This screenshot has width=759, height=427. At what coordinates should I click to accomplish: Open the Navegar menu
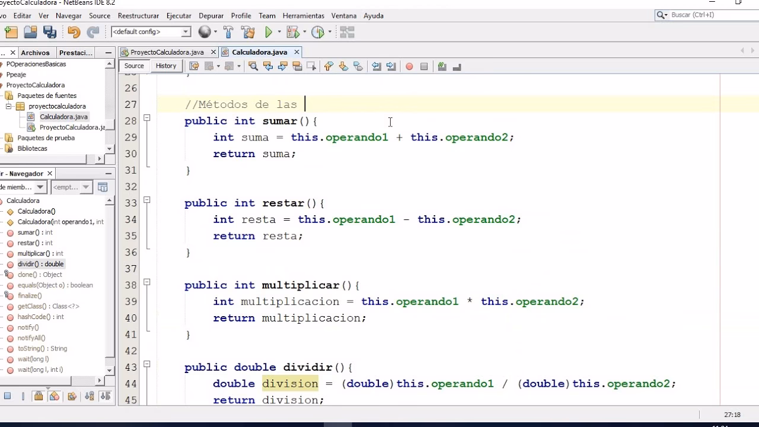click(x=69, y=15)
